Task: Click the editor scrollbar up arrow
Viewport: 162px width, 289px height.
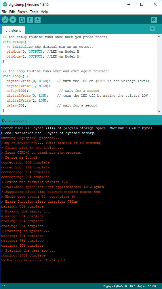Action: 159,37
